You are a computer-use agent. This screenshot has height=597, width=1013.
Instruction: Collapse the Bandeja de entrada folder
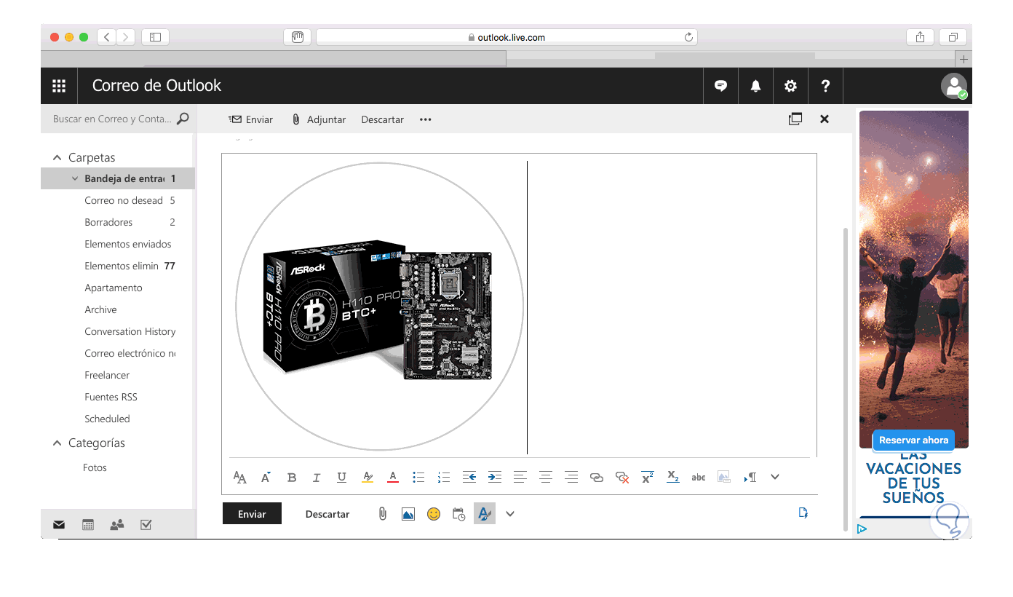pyautogui.click(x=74, y=178)
